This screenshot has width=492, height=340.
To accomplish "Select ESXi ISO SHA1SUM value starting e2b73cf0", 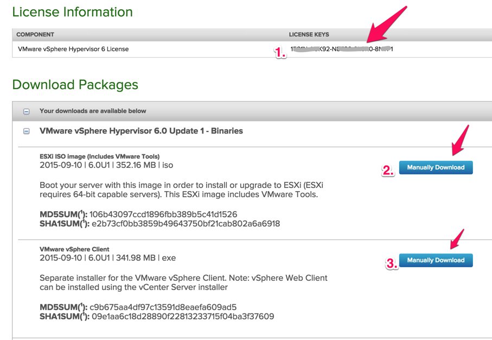I will 186,224.
